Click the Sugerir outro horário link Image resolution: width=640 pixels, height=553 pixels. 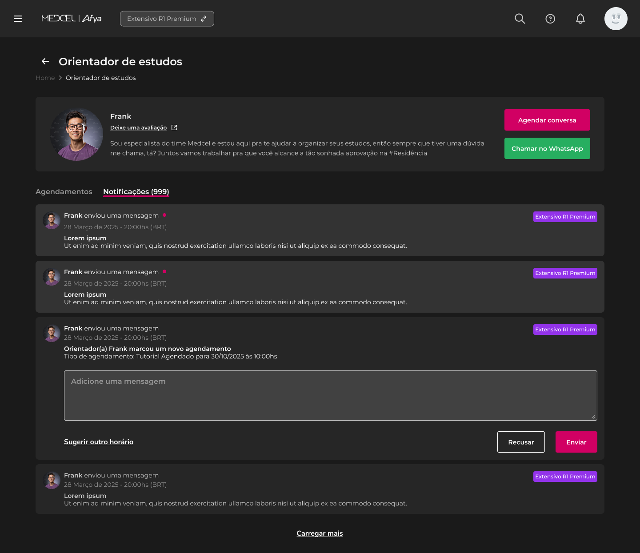99,442
